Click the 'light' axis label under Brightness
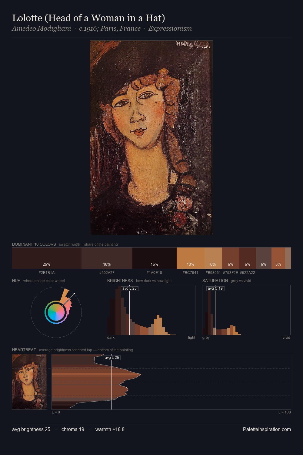 191,338
